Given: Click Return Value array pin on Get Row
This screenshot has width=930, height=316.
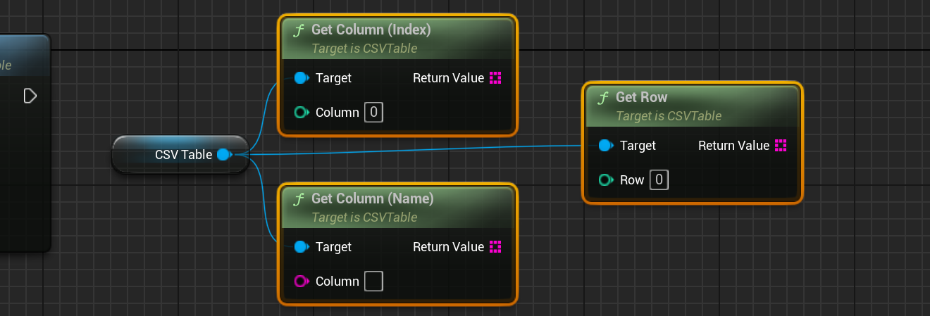Looking at the screenshot, I should [780, 146].
